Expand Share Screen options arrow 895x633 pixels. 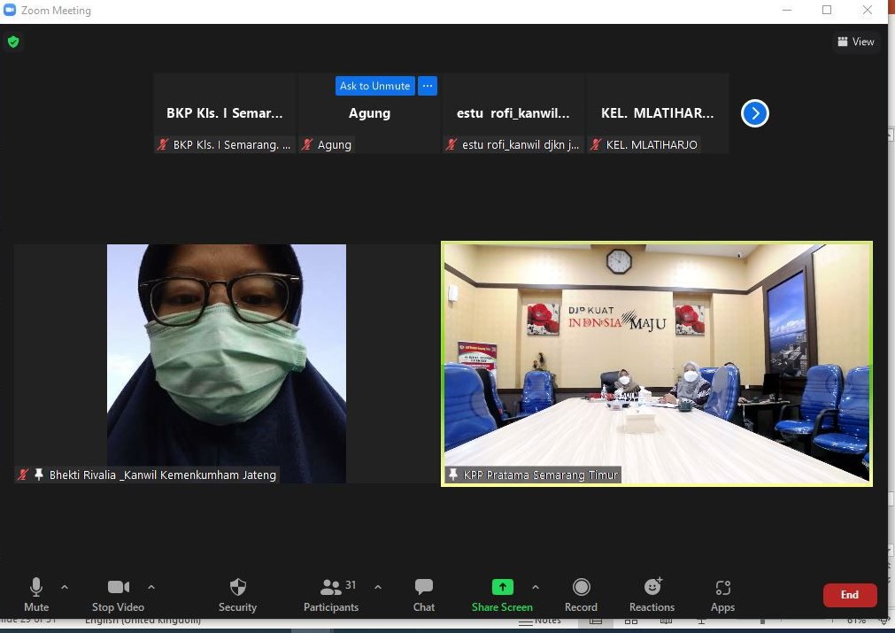pyautogui.click(x=536, y=587)
